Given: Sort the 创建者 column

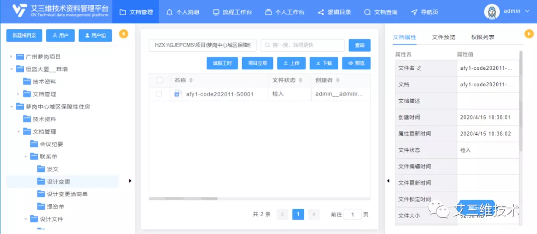Looking at the screenshot, I should point(337,80).
